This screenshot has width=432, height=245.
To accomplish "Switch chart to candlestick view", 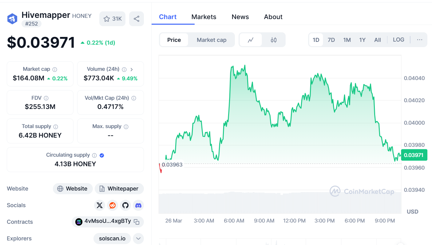I will pos(273,40).
